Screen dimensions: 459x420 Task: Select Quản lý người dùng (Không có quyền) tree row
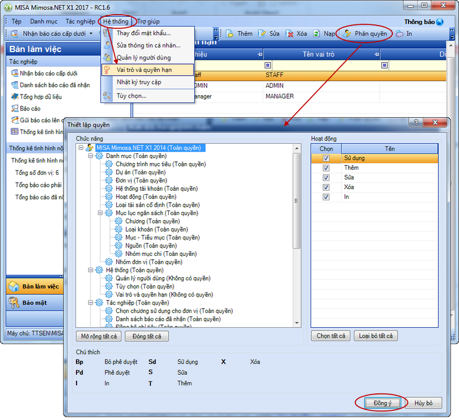click(x=163, y=278)
